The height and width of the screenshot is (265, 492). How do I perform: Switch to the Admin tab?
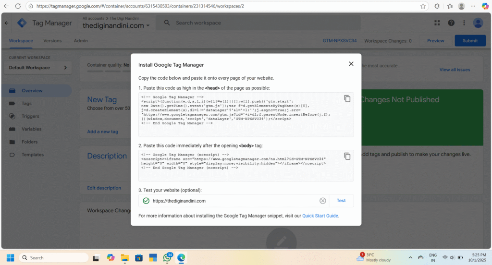81,41
